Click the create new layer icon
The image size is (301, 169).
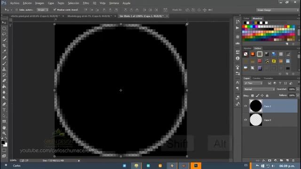pos(287,161)
